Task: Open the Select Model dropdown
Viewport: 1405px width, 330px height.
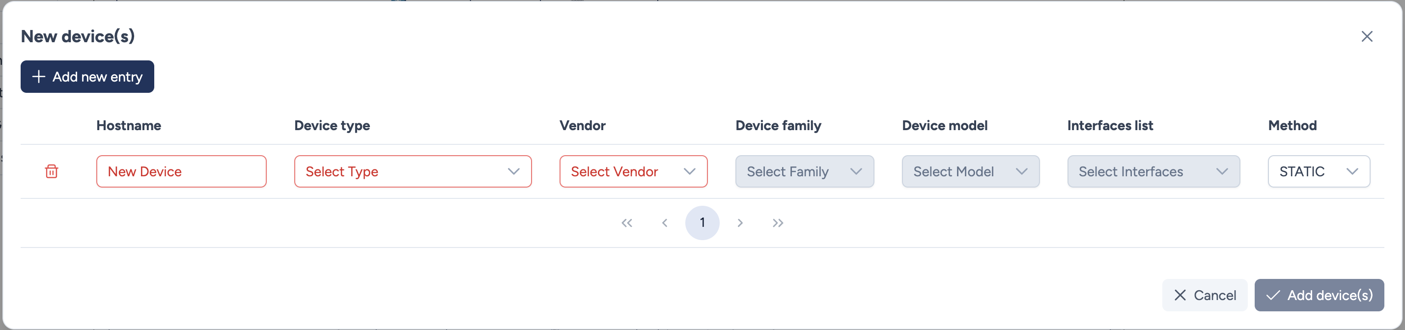Action: [x=970, y=171]
